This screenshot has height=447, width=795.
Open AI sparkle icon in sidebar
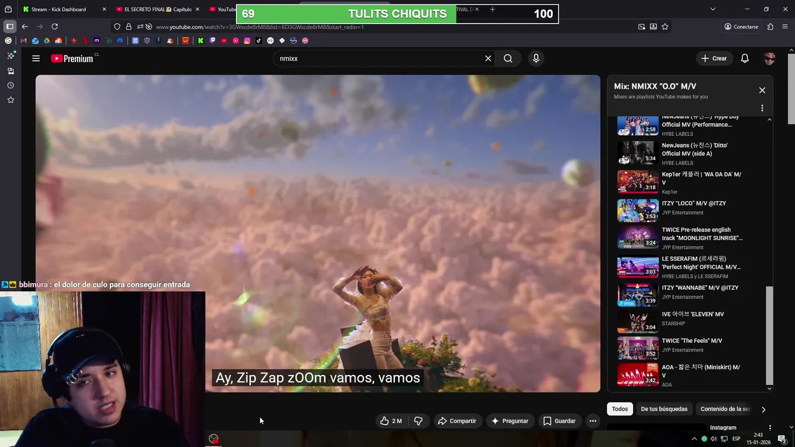pos(11,55)
